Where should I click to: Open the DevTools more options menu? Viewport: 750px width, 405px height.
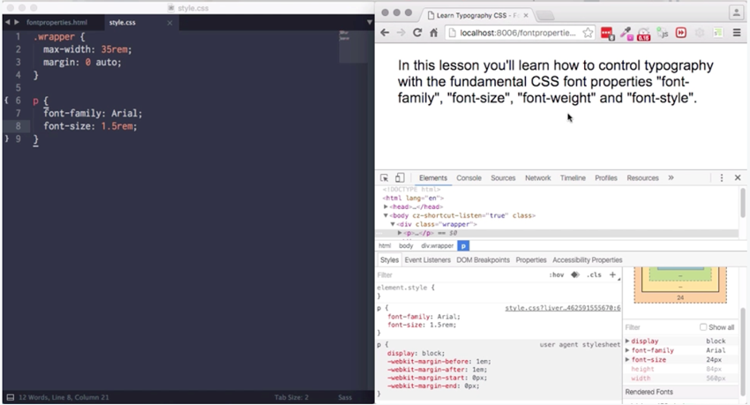pos(721,178)
